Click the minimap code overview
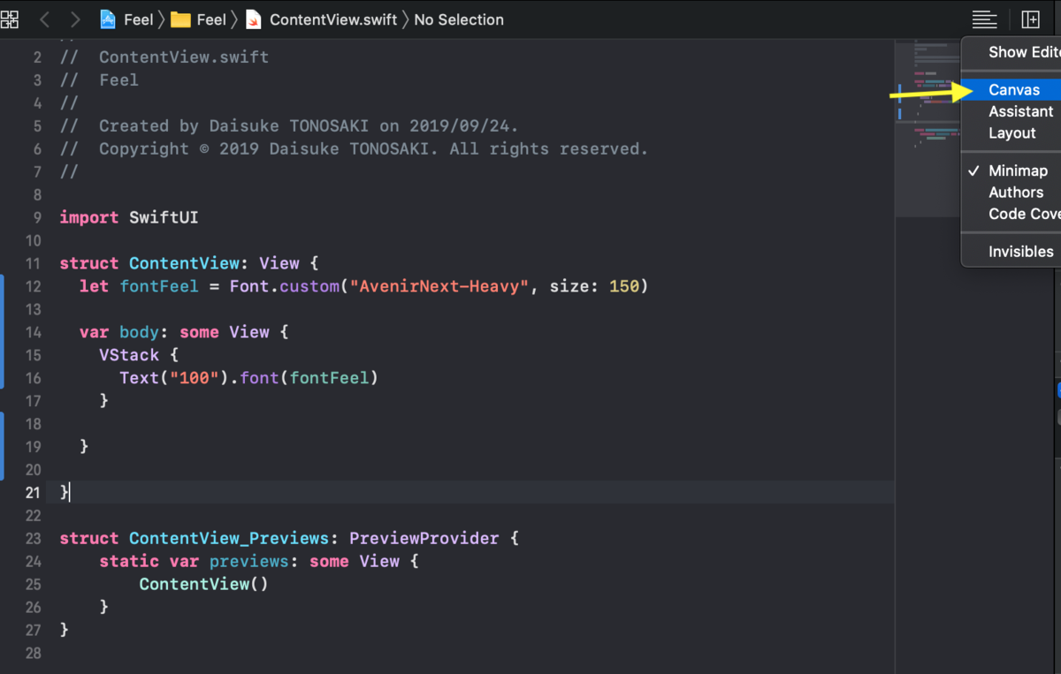This screenshot has height=674, width=1061. tap(928, 128)
